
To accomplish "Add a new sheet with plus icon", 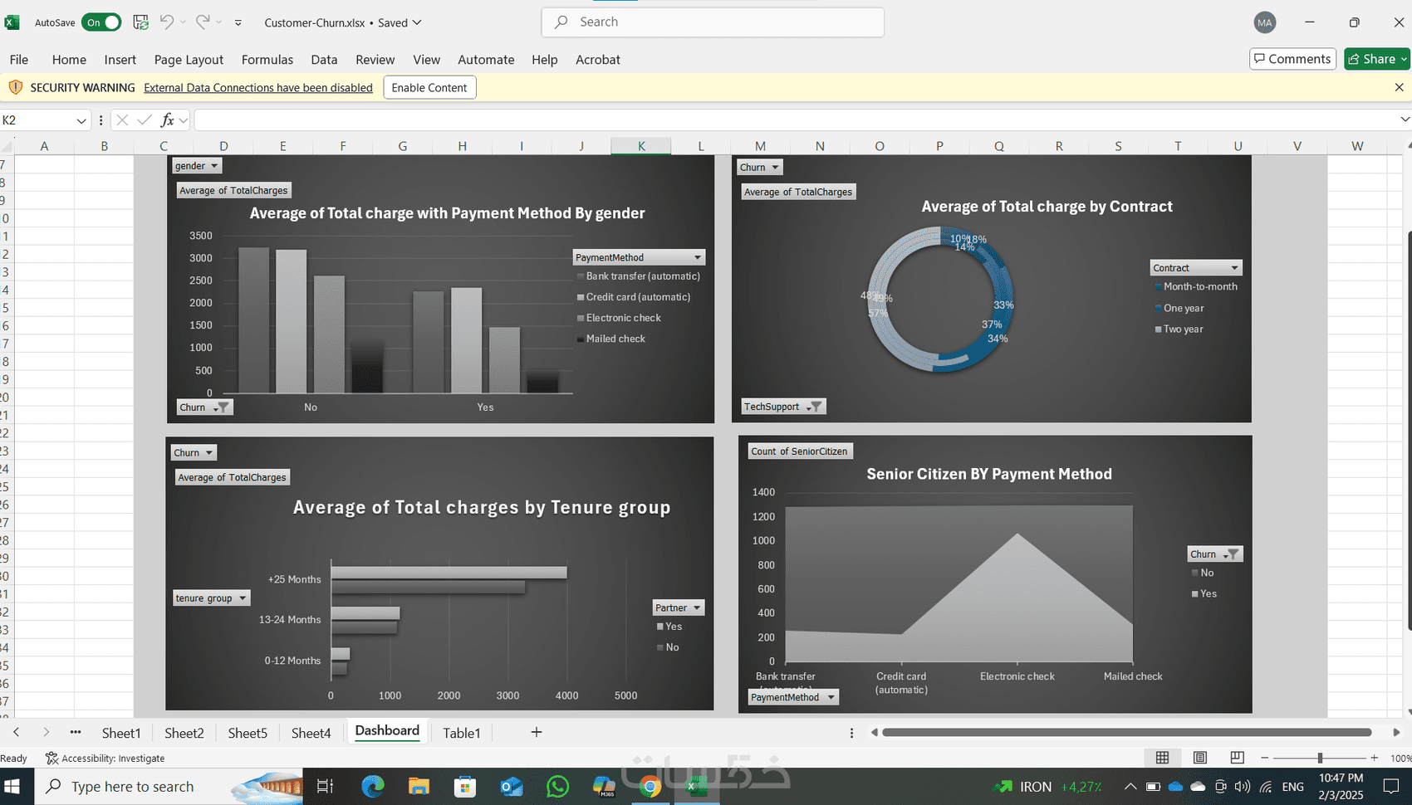I will 537,732.
